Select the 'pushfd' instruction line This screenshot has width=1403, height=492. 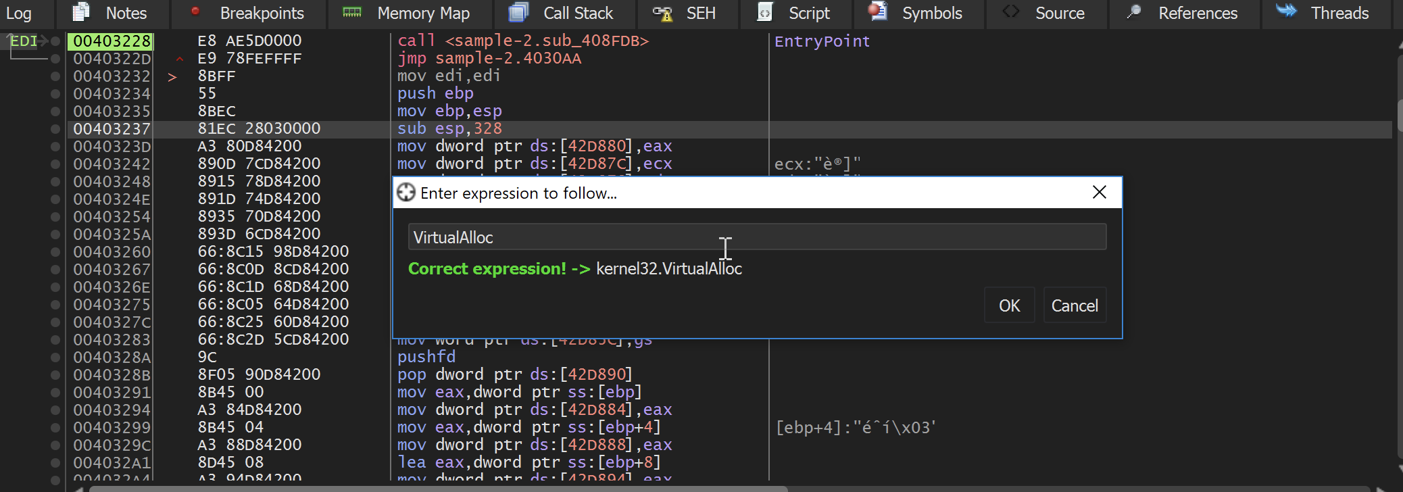(x=426, y=357)
